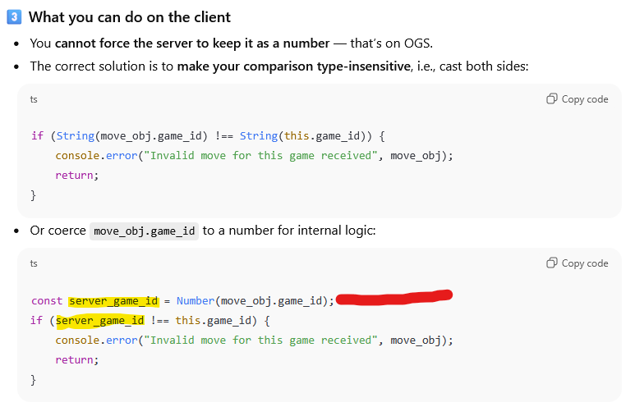Click the red scribble mark in the second code block
Screen dimensions: 635x416
tap(394, 296)
